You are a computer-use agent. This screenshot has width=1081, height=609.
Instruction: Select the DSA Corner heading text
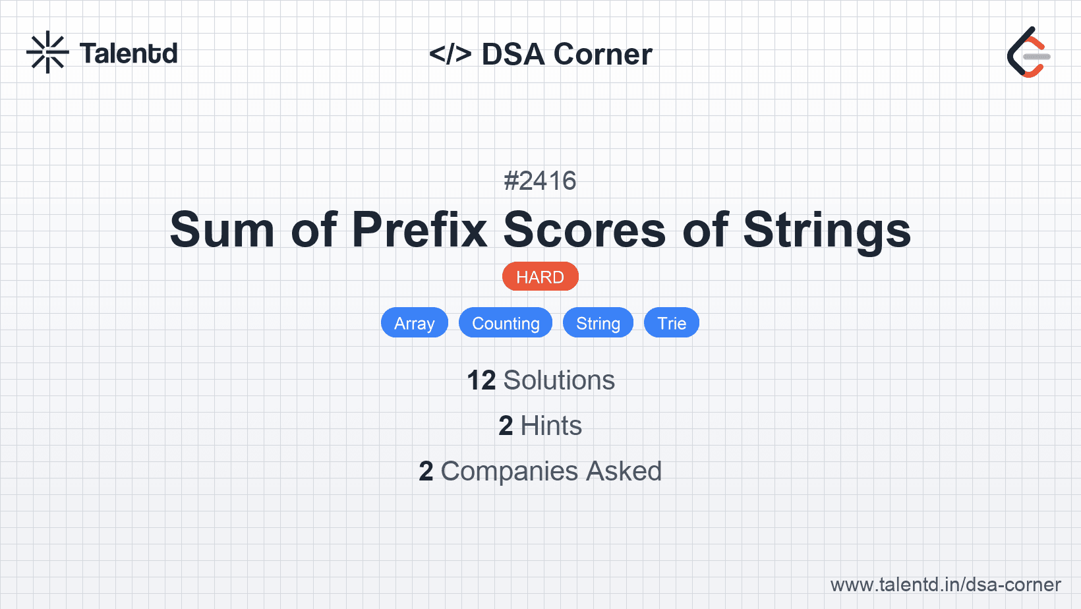(567, 54)
